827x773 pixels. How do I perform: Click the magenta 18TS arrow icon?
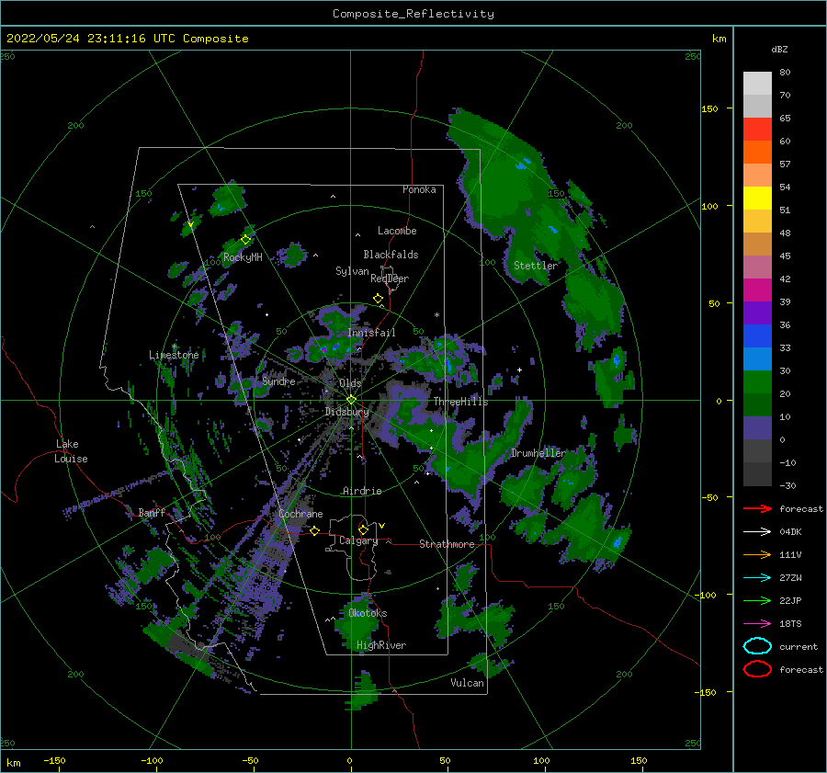click(x=757, y=624)
